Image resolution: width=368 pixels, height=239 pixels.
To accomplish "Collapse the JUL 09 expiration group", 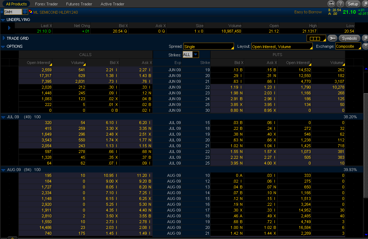I will click(3, 117).
